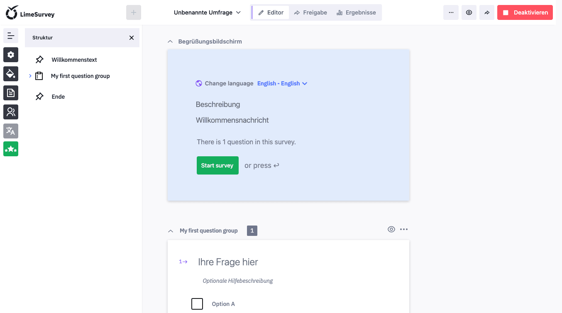Open the paint bucket theme icon
The height and width of the screenshot is (313, 562).
(x=11, y=74)
